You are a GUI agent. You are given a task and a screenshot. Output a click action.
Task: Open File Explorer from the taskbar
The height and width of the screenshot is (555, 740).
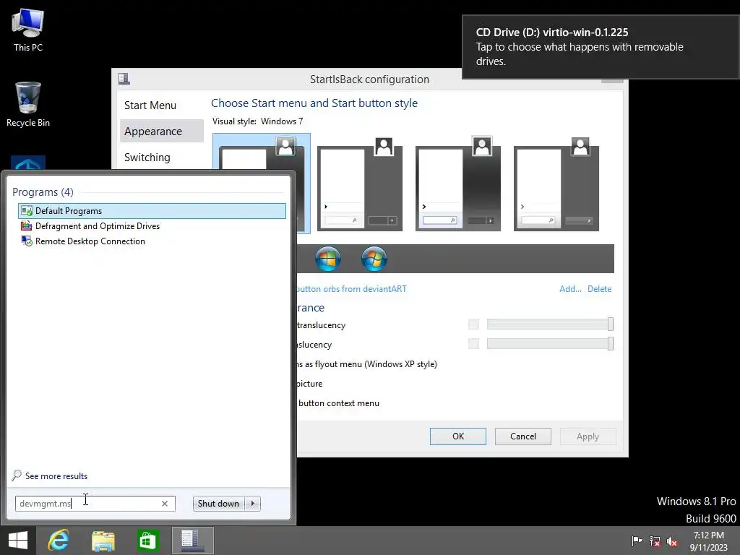[103, 541]
